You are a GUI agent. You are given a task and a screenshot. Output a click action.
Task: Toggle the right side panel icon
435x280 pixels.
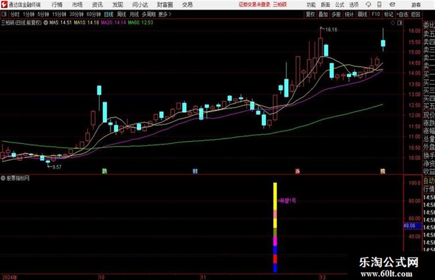[x=400, y=23]
